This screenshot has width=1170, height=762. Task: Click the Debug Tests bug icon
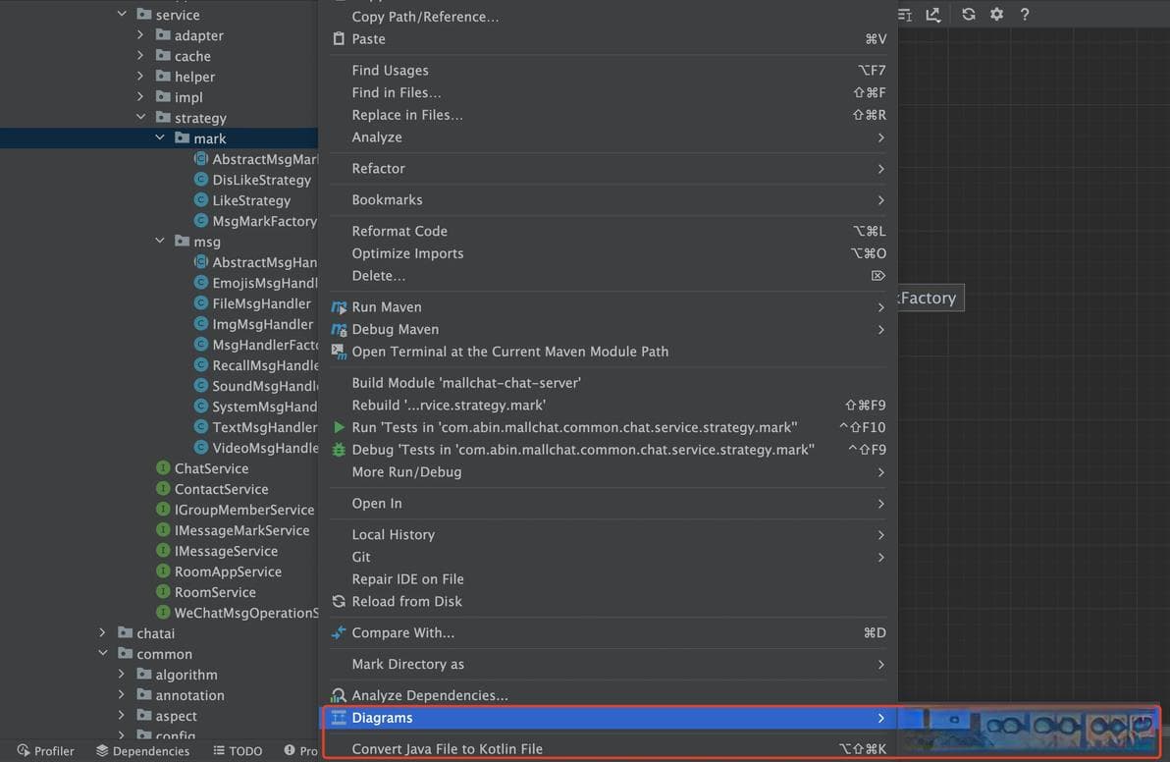point(339,450)
